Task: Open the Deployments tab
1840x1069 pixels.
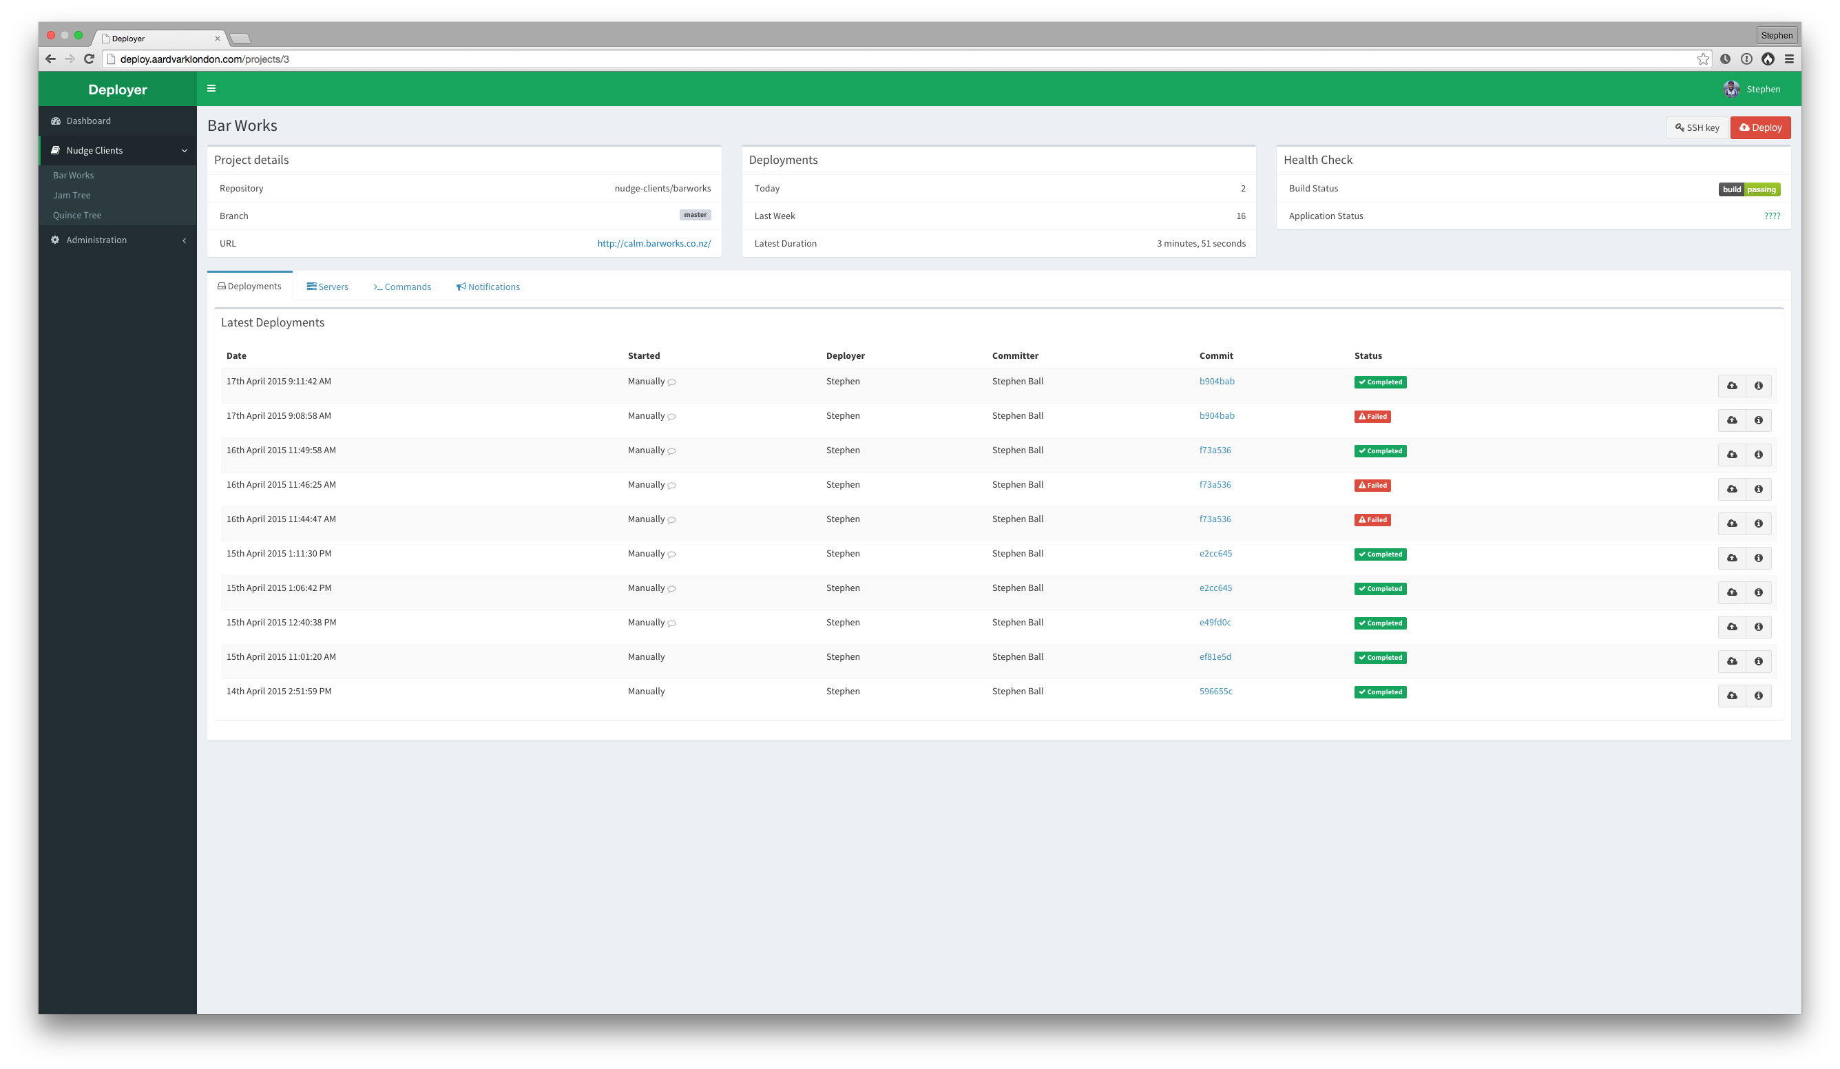Action: [x=249, y=287]
